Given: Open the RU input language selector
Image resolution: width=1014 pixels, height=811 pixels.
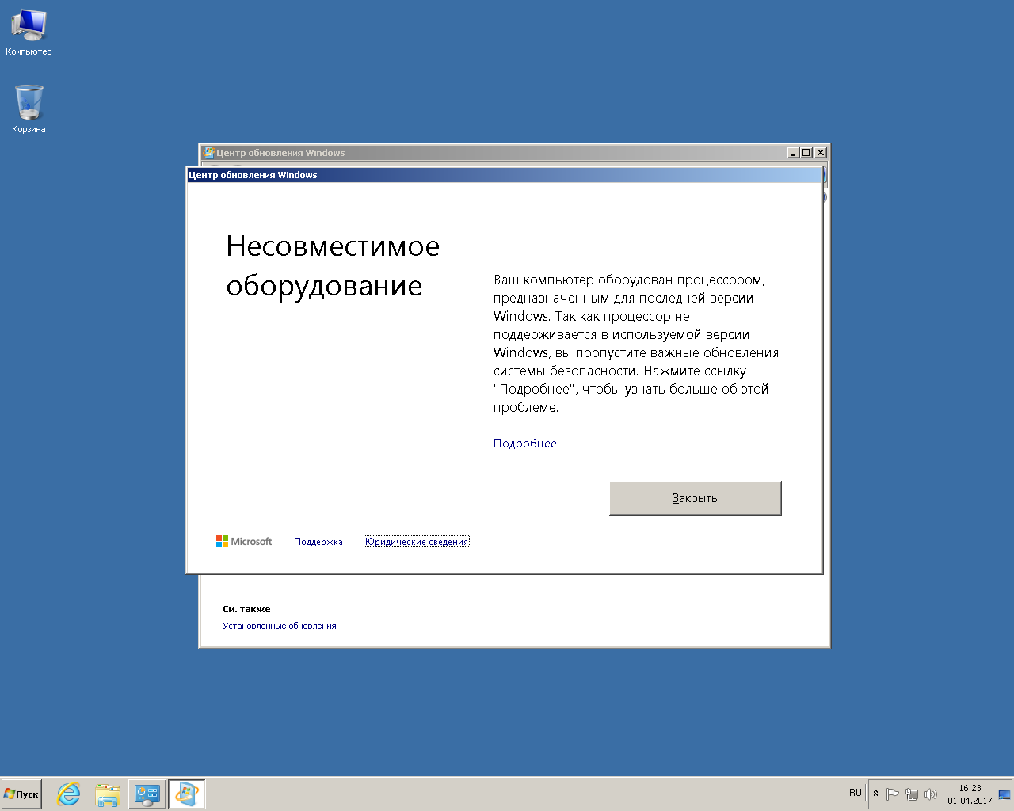Looking at the screenshot, I should (855, 793).
